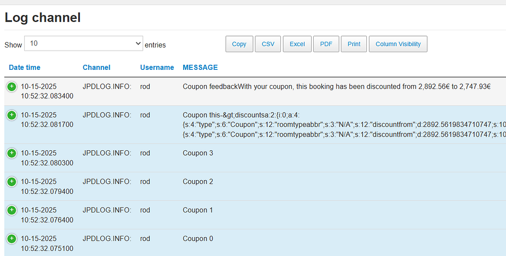
Task: Expand the Coupon 1 row details
Action: 12,210
